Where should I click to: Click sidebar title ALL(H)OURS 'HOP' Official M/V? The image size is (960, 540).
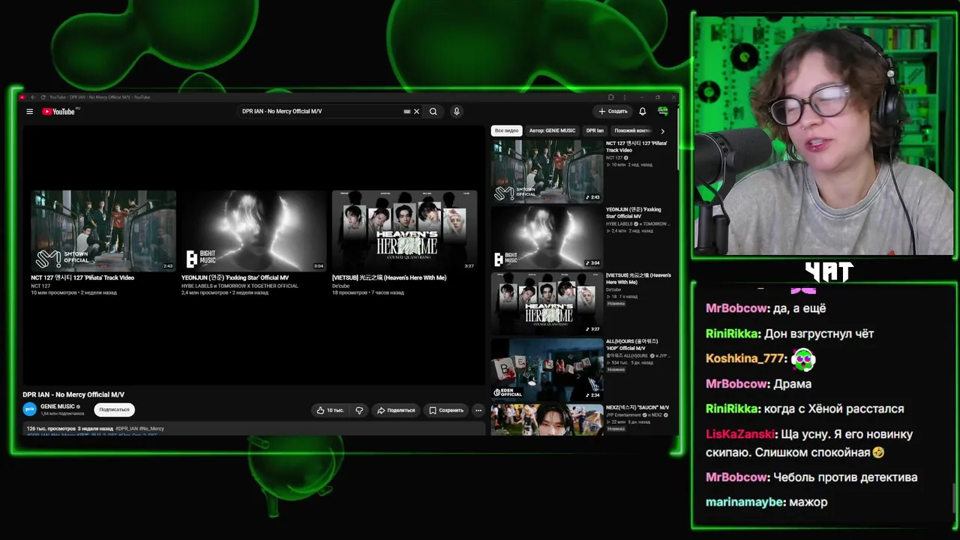point(632,345)
